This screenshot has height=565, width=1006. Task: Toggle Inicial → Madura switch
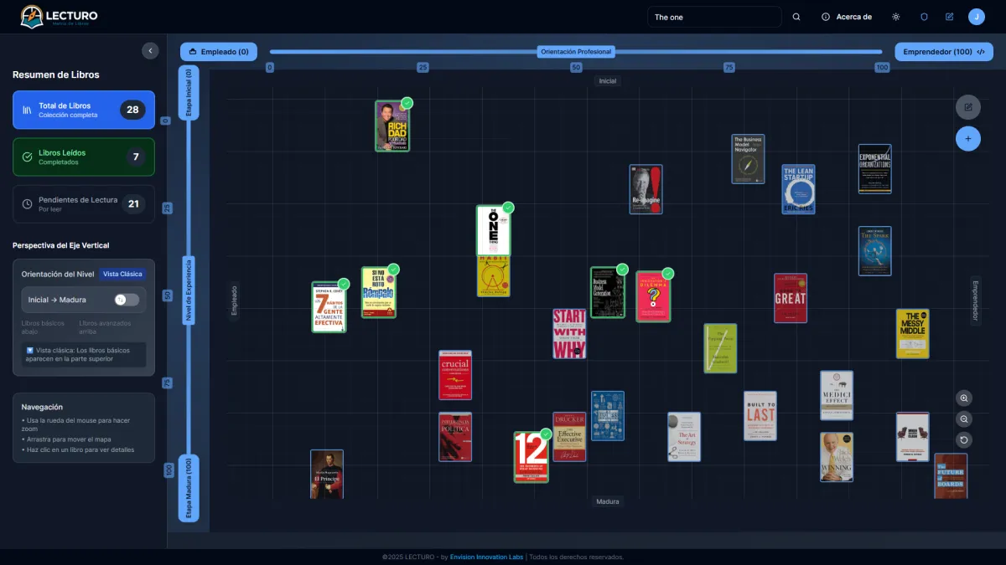click(x=127, y=300)
